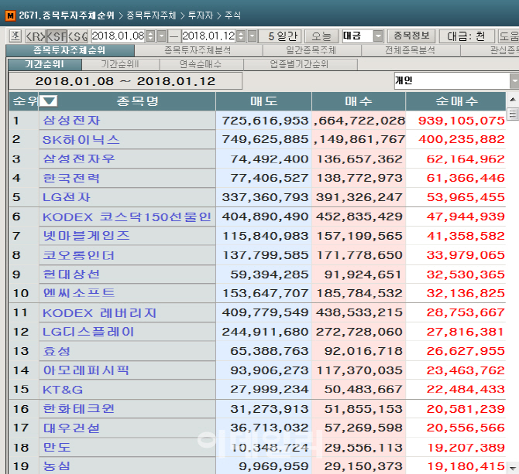Open stock 효성 in list
Screen dimensions: 519x474
[57, 351]
